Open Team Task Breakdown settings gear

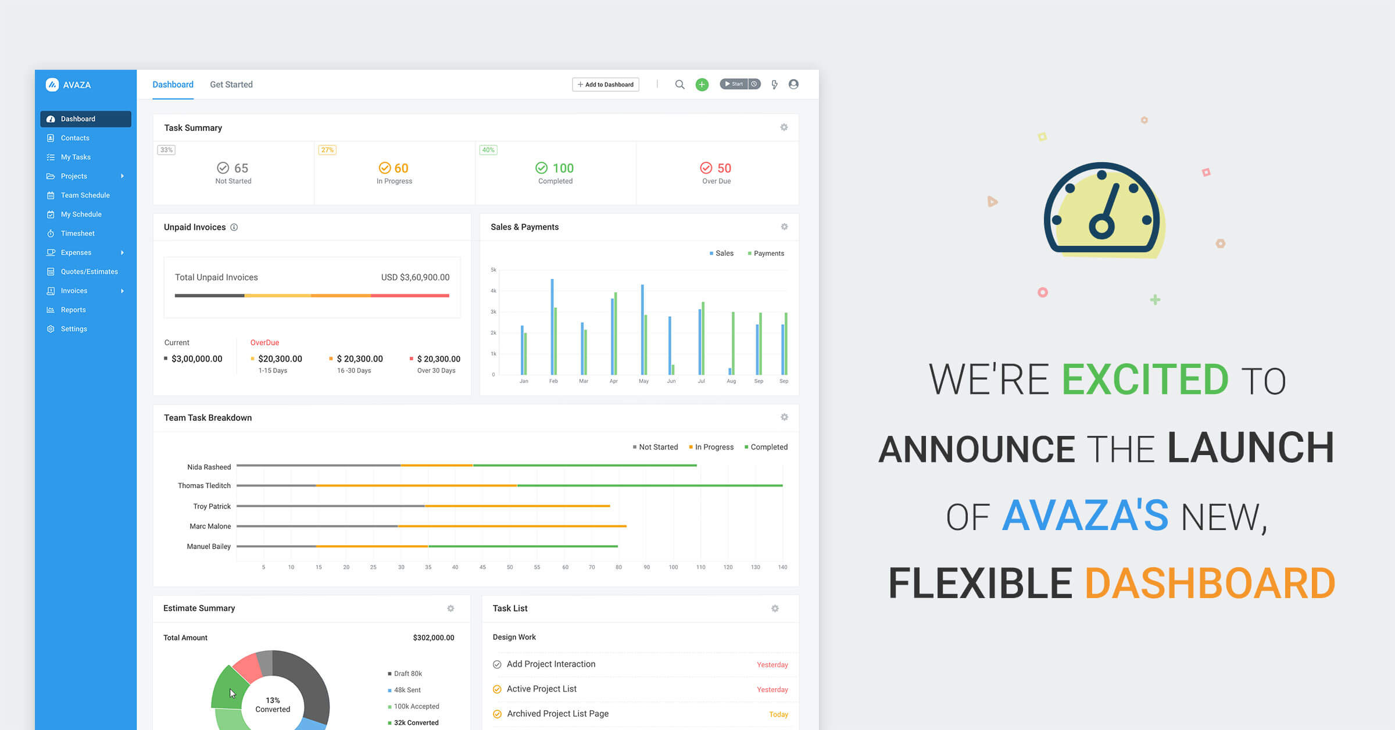pos(784,417)
